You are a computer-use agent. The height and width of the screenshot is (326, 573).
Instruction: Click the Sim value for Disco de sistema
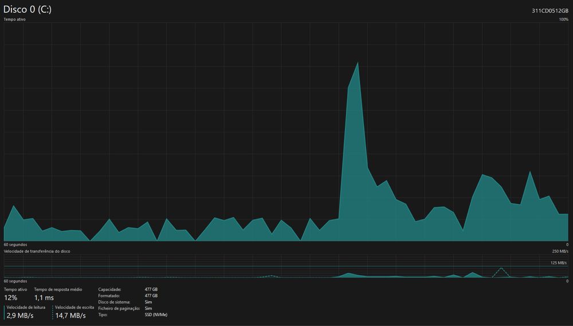coord(148,303)
